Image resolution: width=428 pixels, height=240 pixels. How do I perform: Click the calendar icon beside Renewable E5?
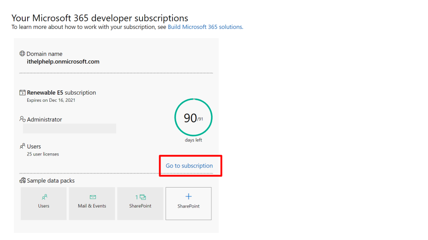click(x=22, y=92)
